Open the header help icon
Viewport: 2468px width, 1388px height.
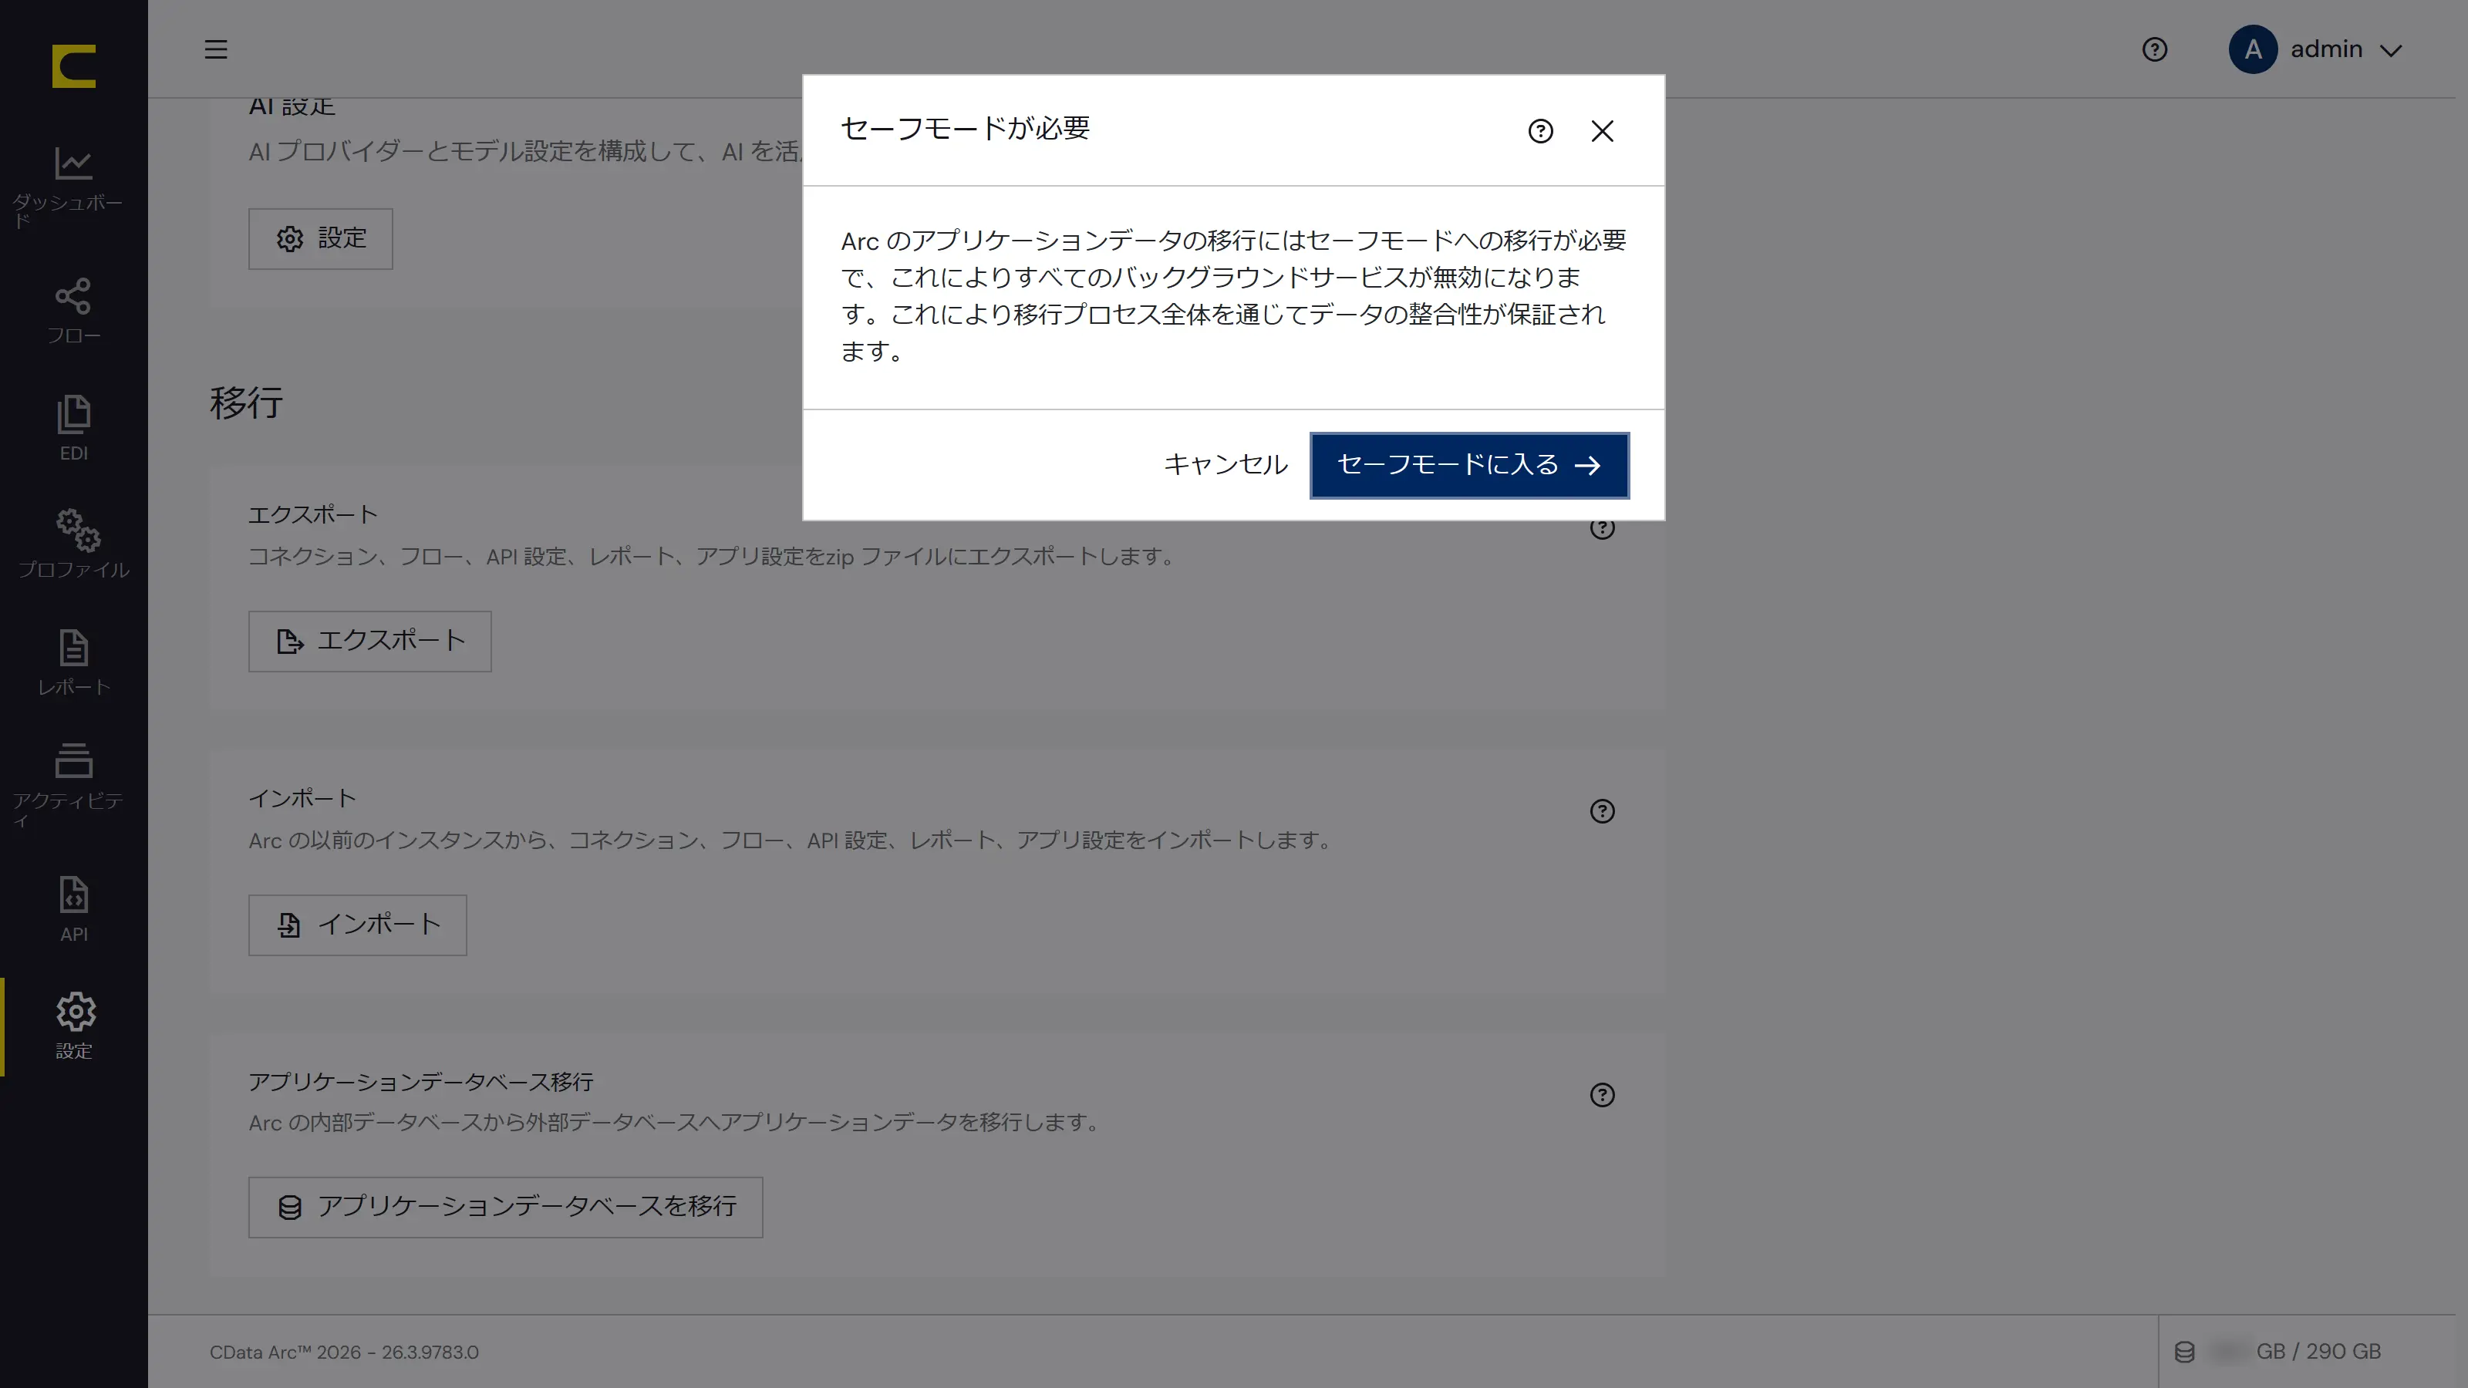[2155, 49]
